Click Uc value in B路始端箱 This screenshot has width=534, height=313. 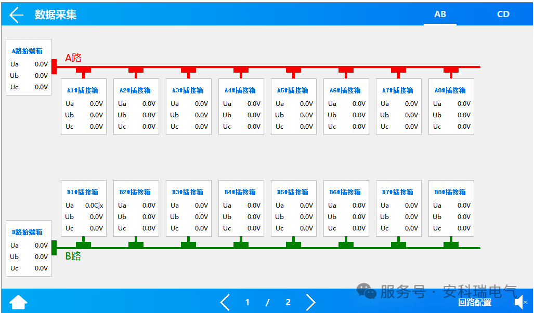41,268
